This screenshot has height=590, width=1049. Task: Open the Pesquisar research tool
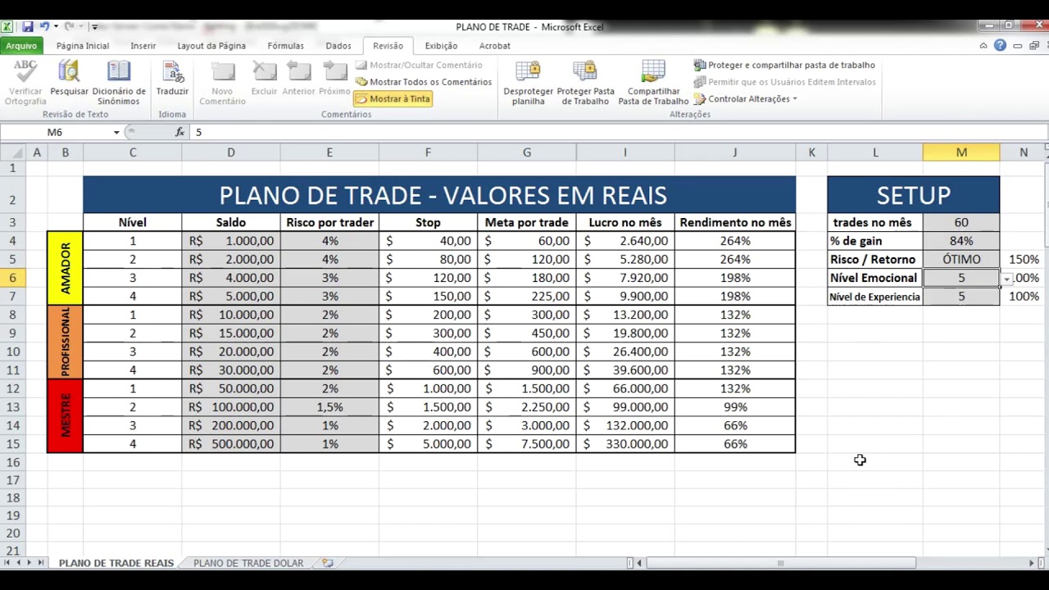(69, 79)
